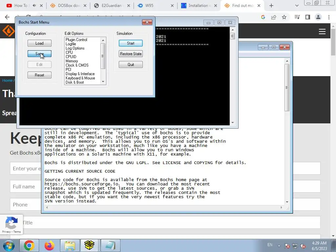The image size is (336, 252).
Task: Select the CPU option
Action: click(69, 52)
